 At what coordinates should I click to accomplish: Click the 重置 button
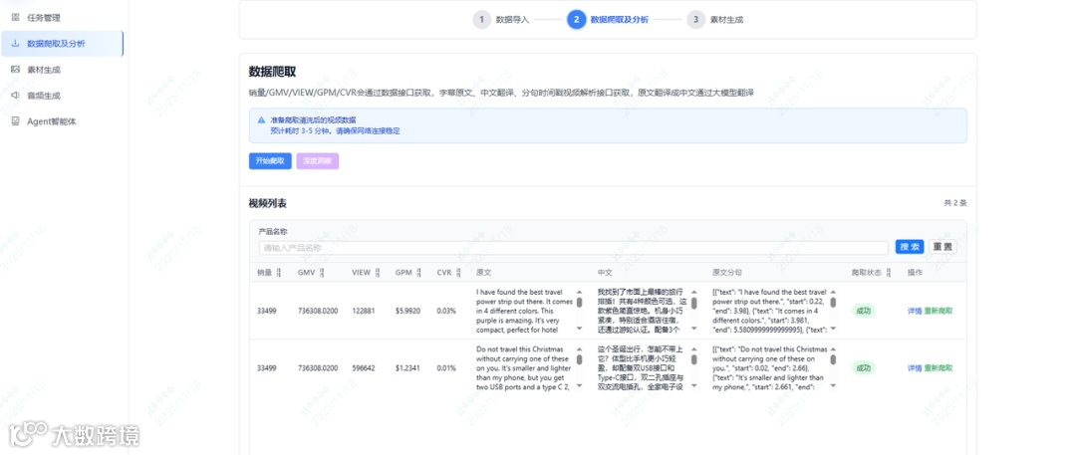point(942,247)
